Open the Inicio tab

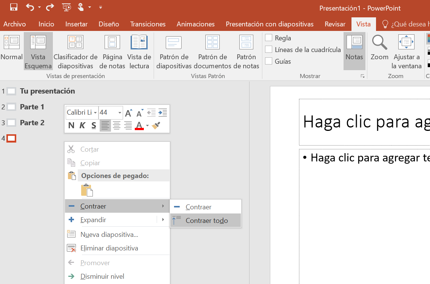click(x=46, y=24)
